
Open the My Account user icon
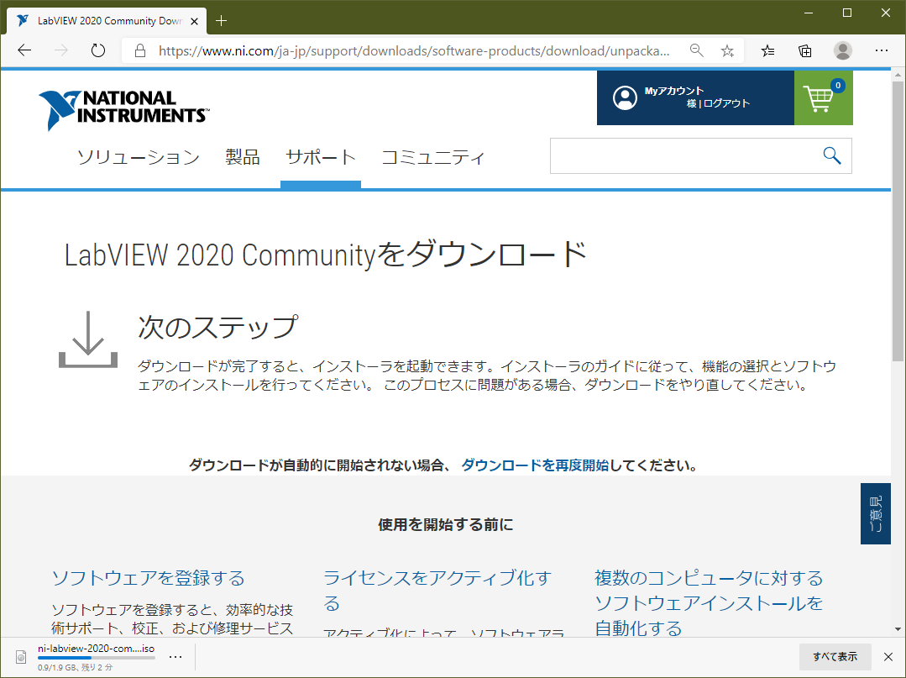[x=625, y=97]
